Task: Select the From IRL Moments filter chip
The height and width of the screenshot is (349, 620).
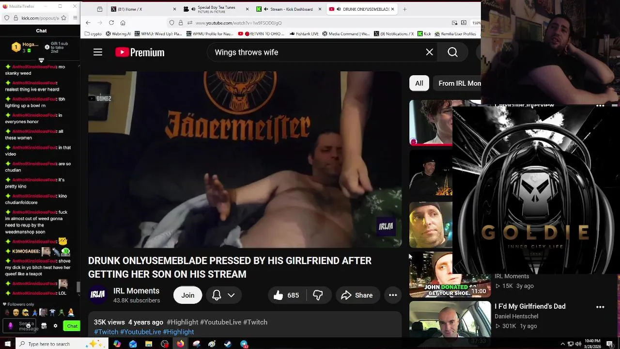Action: (457, 83)
